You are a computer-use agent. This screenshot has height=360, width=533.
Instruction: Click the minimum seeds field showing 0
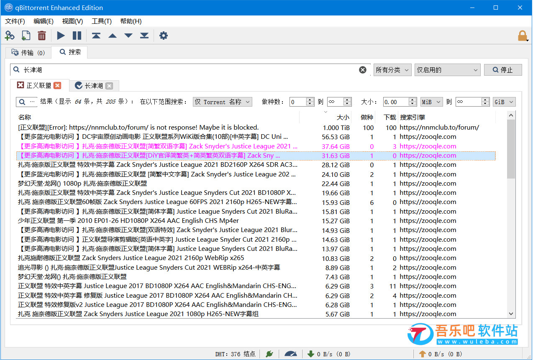click(x=298, y=102)
